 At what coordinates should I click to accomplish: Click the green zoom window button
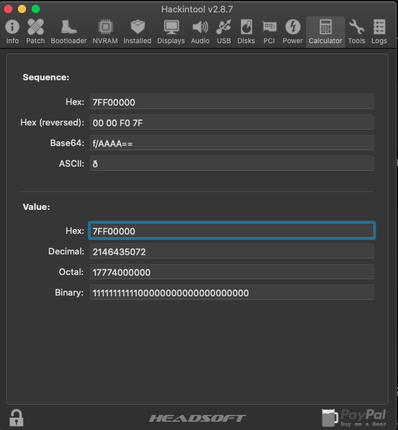click(x=36, y=9)
